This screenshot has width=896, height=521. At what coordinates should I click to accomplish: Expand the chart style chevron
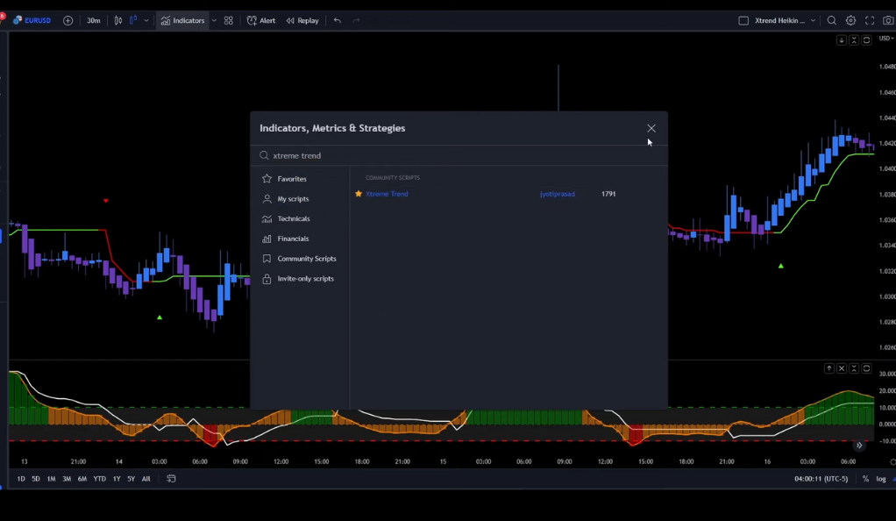tap(146, 20)
